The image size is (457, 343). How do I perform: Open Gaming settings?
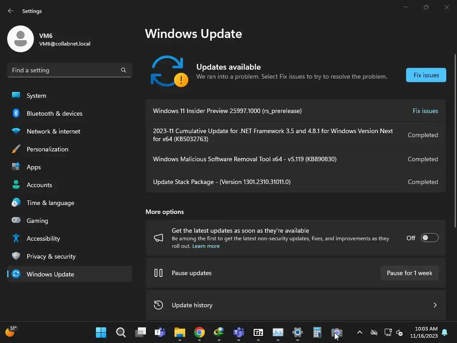coord(70,221)
